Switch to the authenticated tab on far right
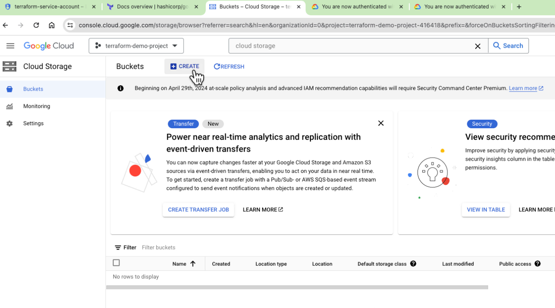This screenshot has width=555, height=308. (457, 6)
